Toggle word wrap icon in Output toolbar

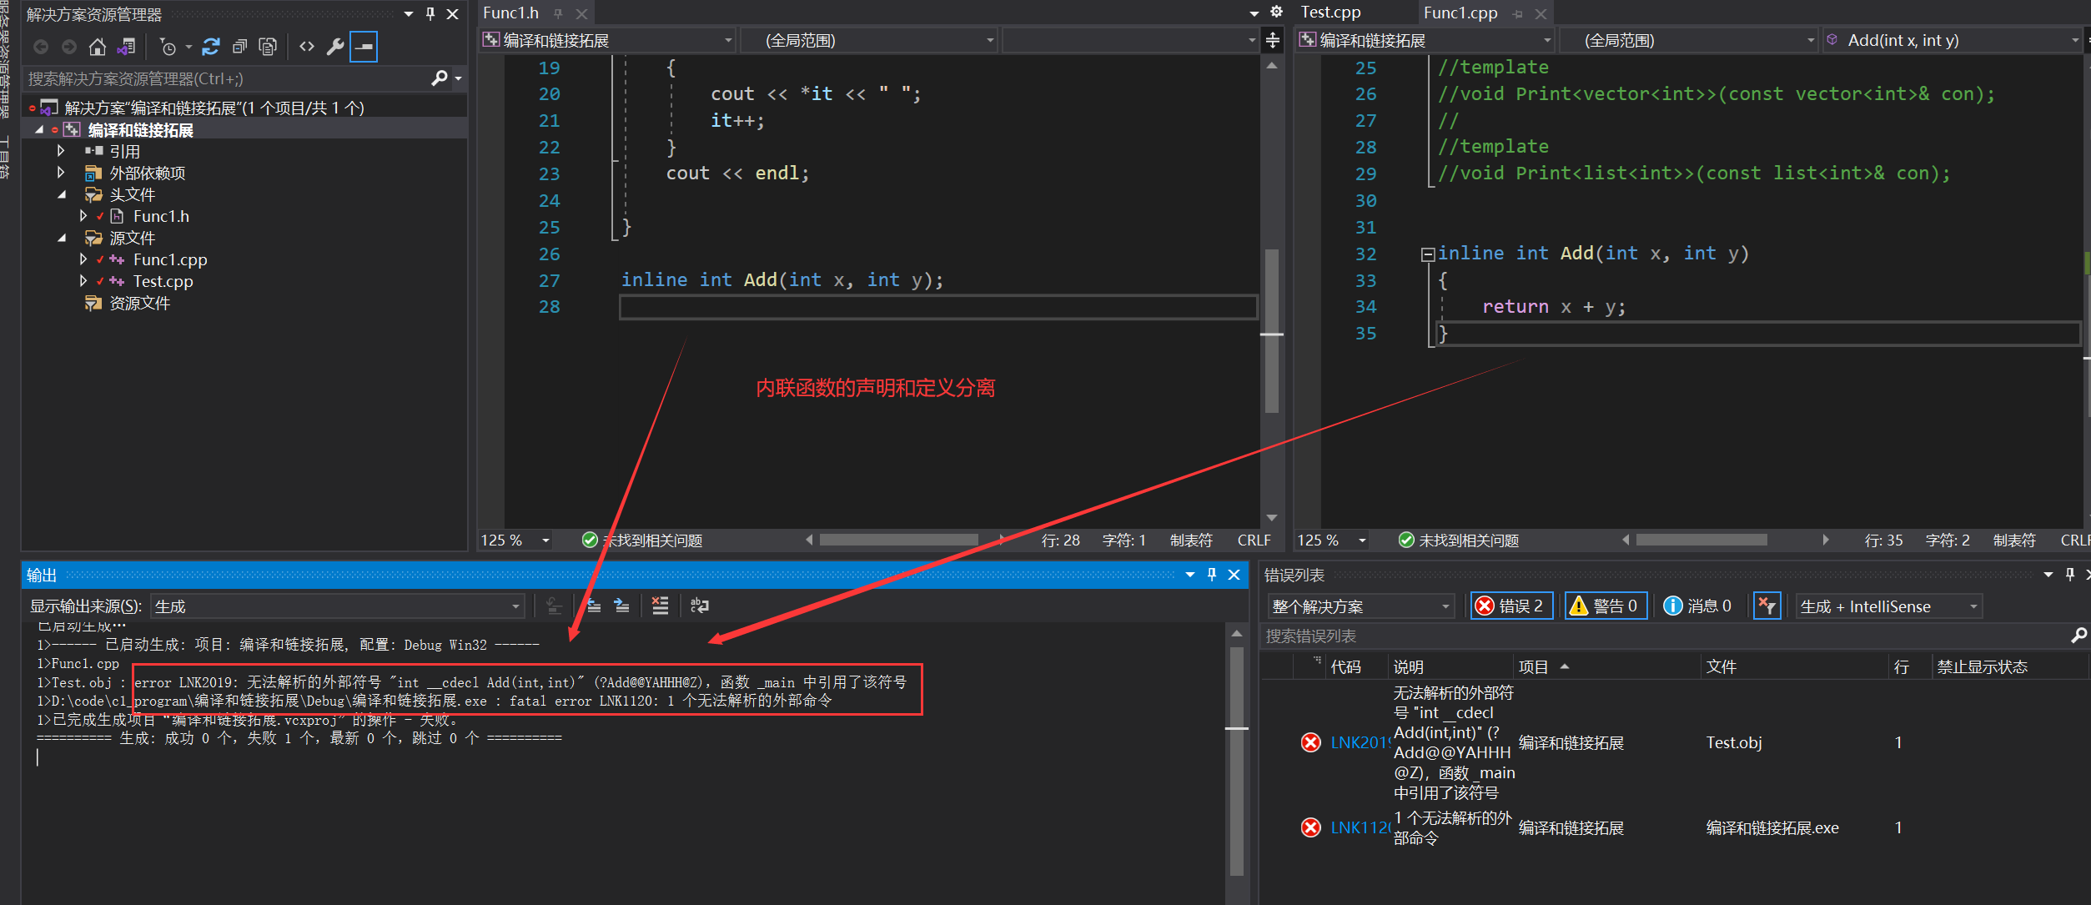click(x=700, y=606)
